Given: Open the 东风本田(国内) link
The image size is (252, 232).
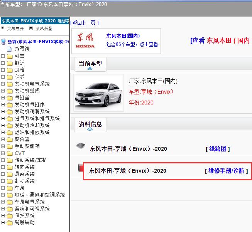Looking at the screenshot, I should tap(123, 36).
